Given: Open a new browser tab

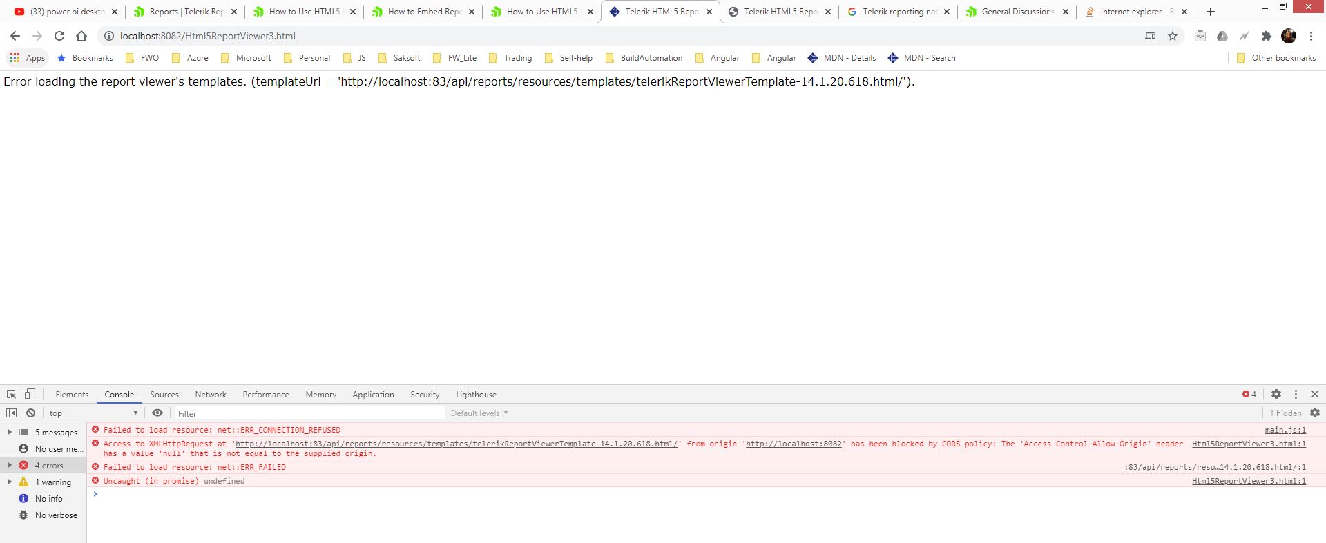Looking at the screenshot, I should [x=1211, y=12].
